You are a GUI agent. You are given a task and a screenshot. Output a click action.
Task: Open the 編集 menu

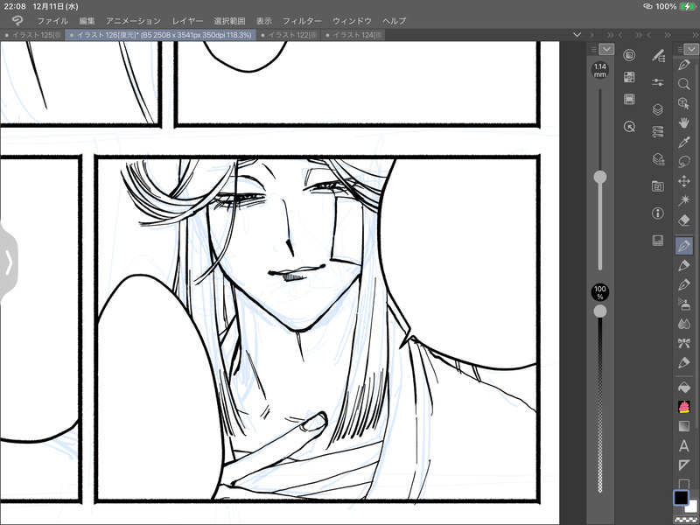pos(87,20)
